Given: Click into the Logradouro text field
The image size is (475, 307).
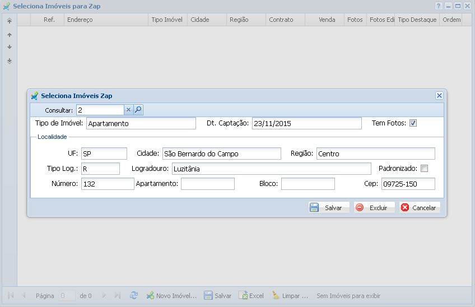Looking at the screenshot, I should [x=271, y=169].
